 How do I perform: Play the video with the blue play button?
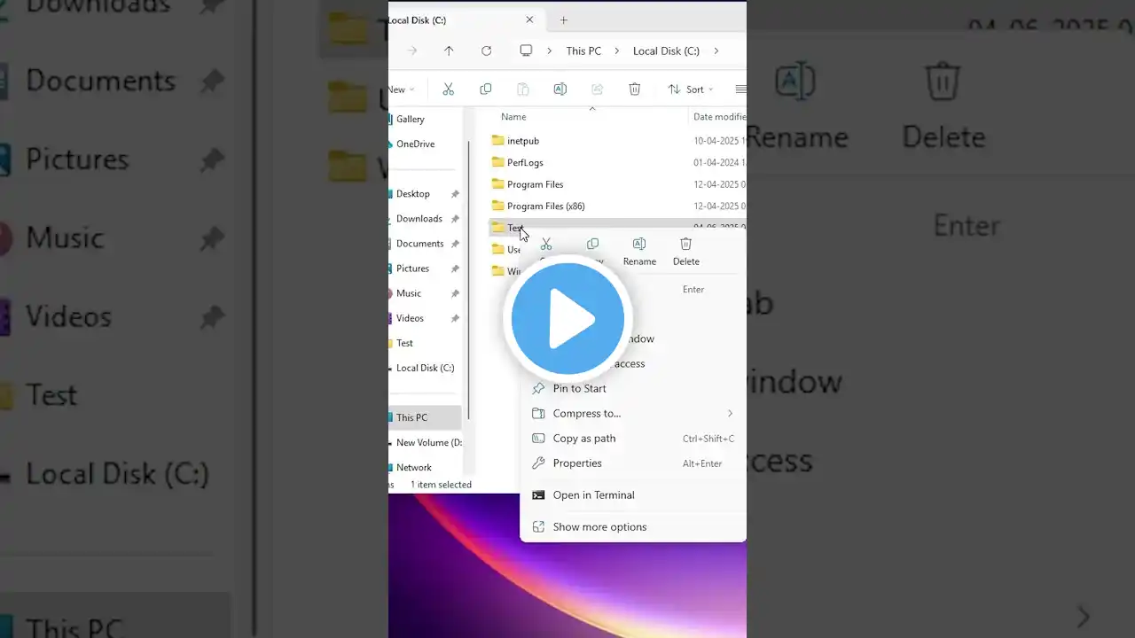click(567, 318)
